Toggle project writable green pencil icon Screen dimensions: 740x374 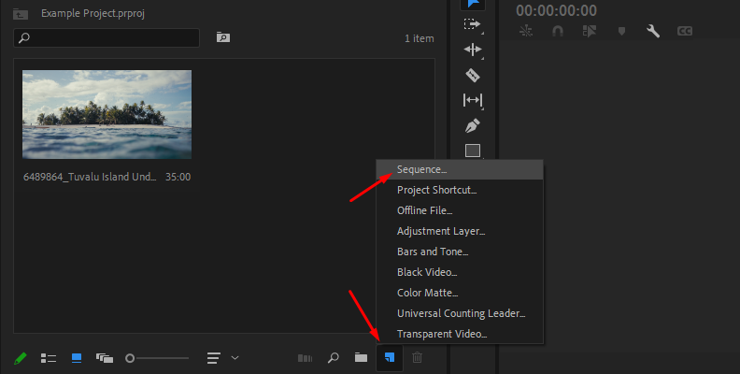pyautogui.click(x=20, y=358)
